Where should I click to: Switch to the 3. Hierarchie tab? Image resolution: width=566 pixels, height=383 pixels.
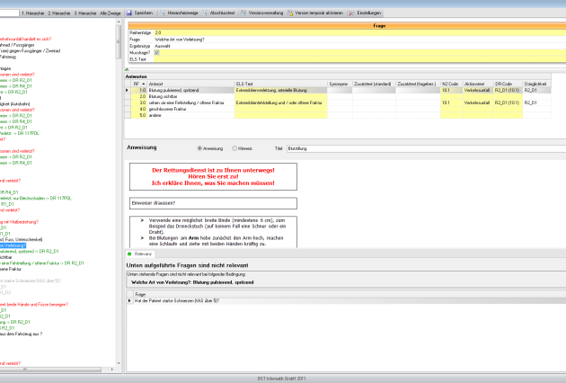point(85,13)
